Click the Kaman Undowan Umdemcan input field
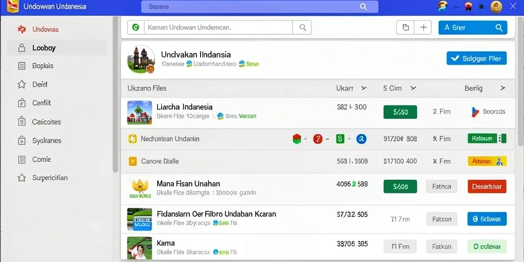 [218, 28]
